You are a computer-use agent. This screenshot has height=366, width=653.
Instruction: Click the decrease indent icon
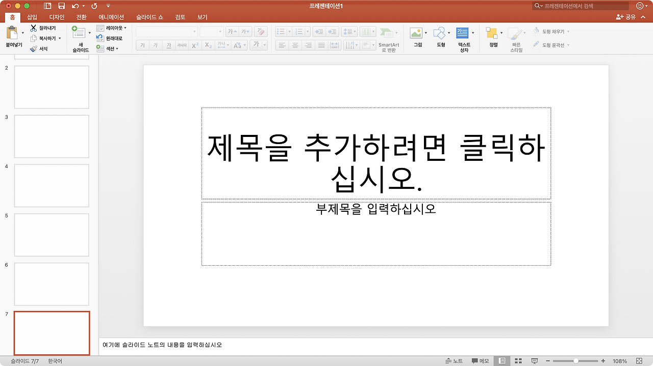tap(319, 32)
